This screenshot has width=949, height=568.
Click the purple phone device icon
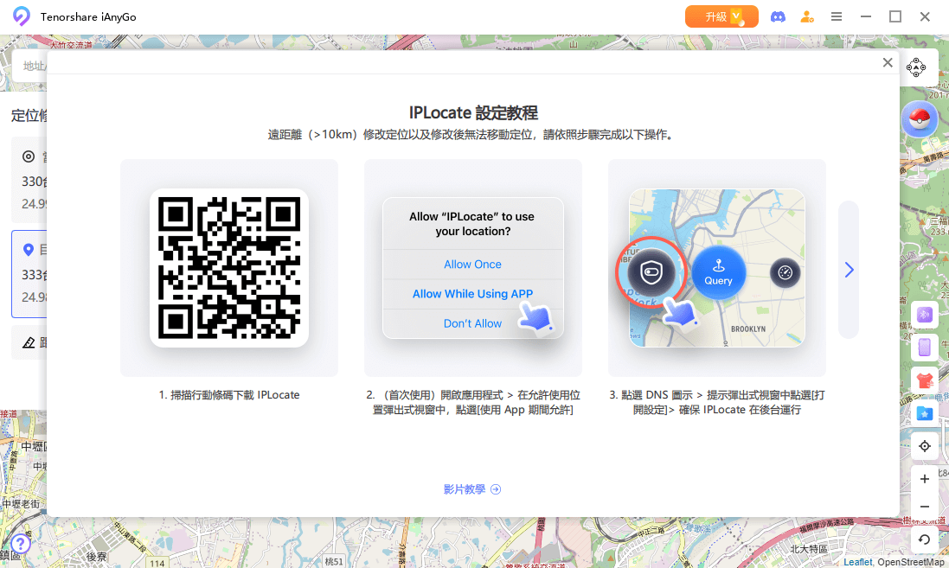[x=924, y=348]
